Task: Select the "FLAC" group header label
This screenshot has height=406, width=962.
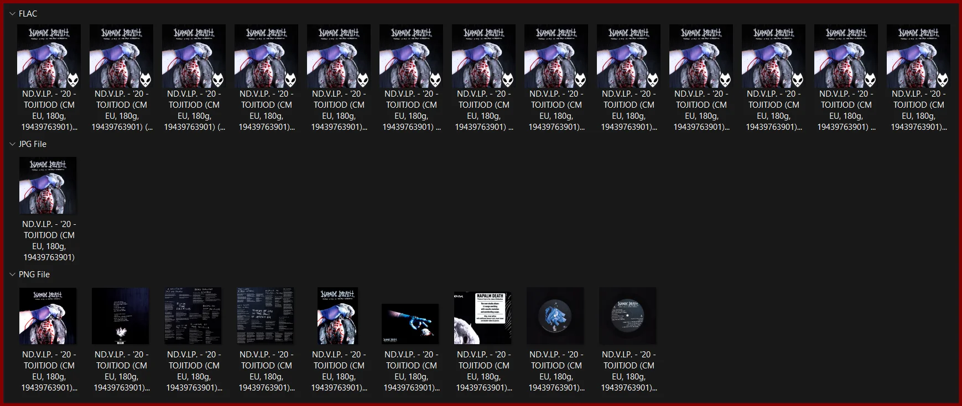Action: (28, 14)
